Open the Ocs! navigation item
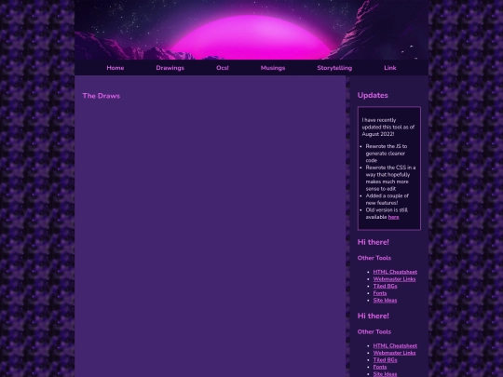Image resolution: width=503 pixels, height=377 pixels. (x=223, y=68)
